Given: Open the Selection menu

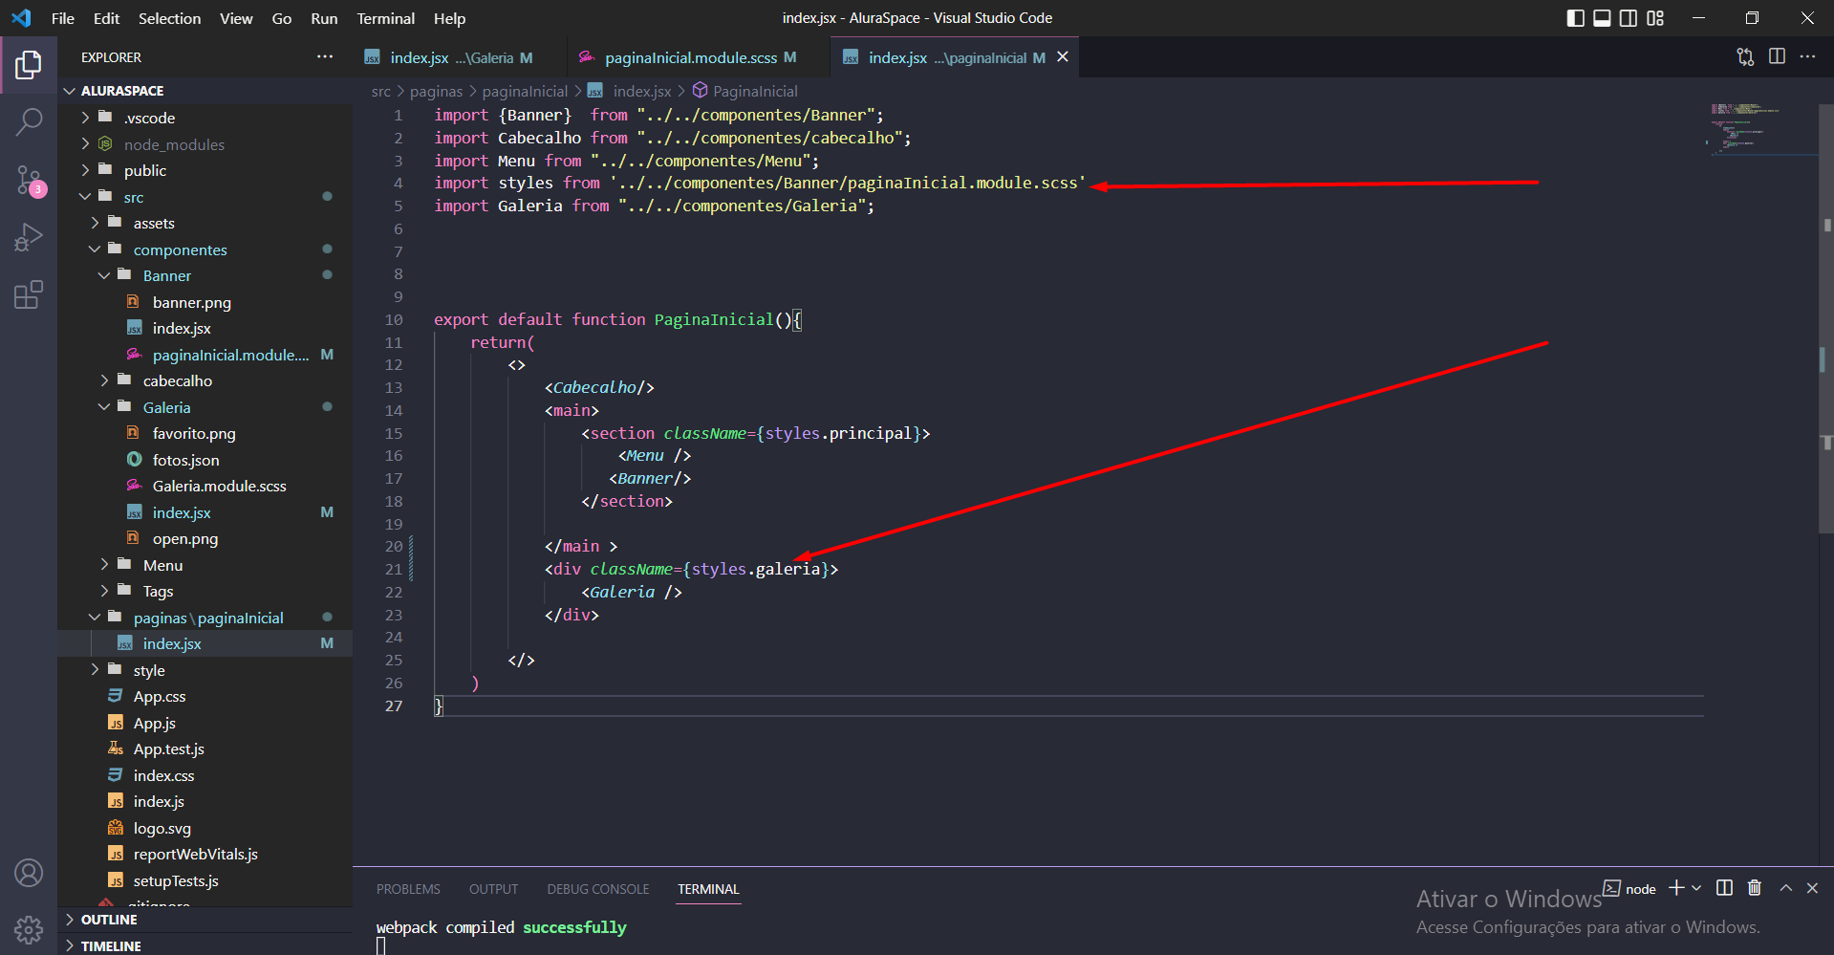Looking at the screenshot, I should point(169,18).
